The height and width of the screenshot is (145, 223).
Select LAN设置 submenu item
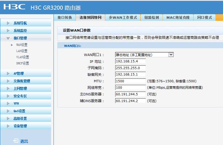pyautogui.click(x=22, y=51)
